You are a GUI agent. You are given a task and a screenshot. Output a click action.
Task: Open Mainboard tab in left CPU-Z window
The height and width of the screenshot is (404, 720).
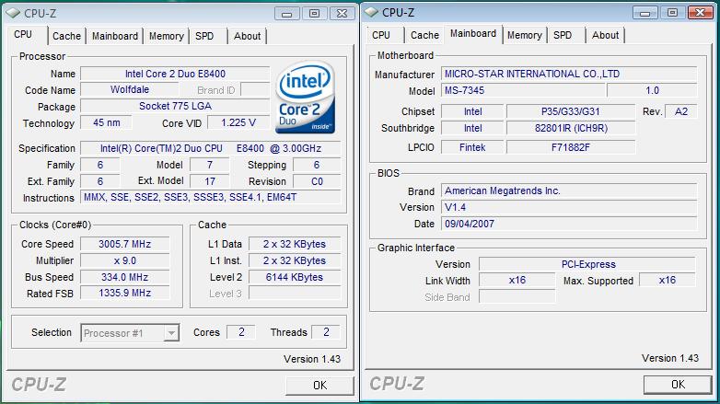(115, 36)
